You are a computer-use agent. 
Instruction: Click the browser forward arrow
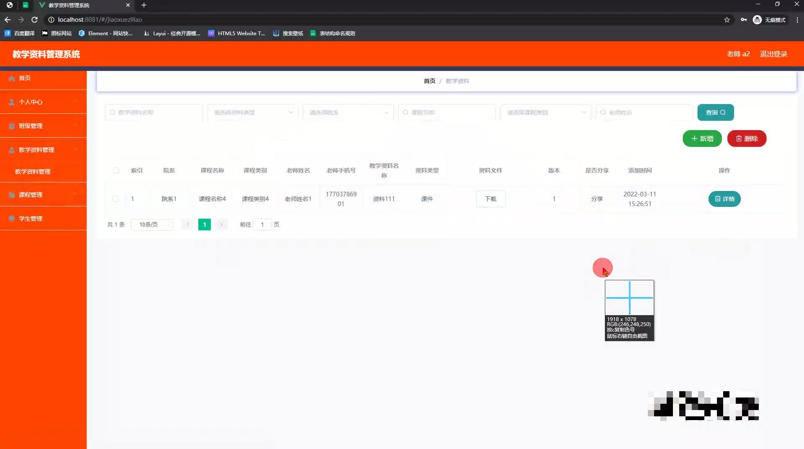(x=21, y=20)
